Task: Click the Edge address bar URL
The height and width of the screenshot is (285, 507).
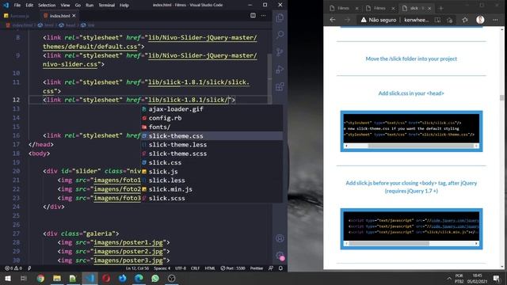Action: click(x=417, y=20)
